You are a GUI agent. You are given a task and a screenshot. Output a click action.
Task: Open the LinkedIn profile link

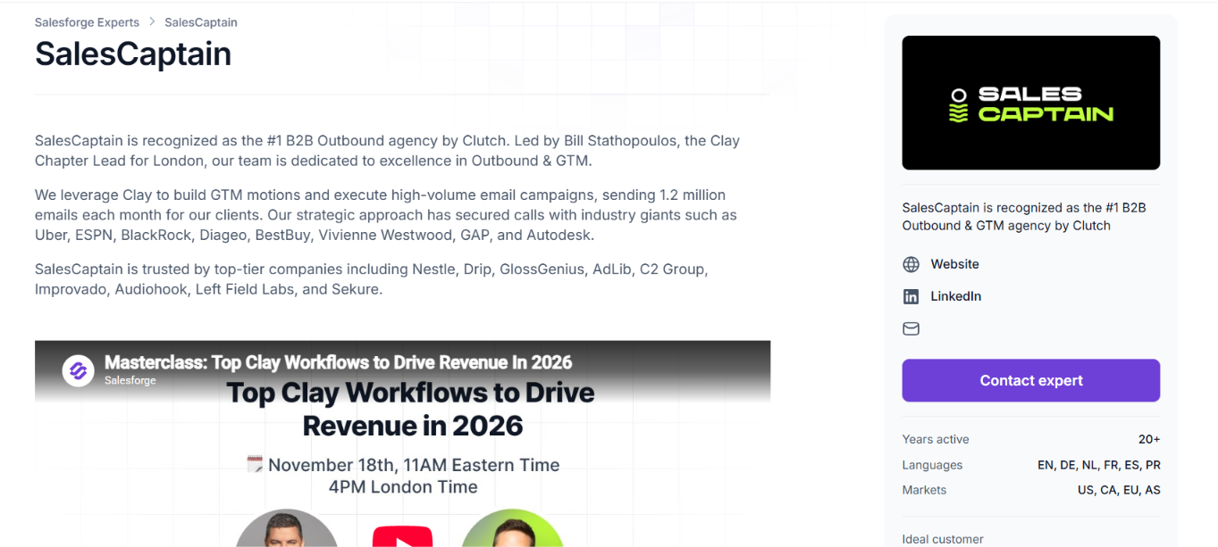(x=955, y=296)
